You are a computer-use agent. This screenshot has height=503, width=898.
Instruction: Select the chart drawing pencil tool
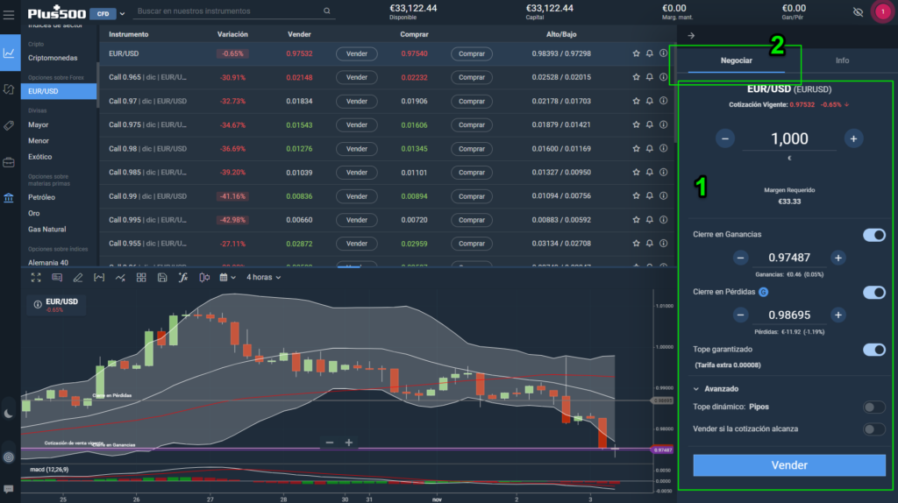pyautogui.click(x=78, y=278)
